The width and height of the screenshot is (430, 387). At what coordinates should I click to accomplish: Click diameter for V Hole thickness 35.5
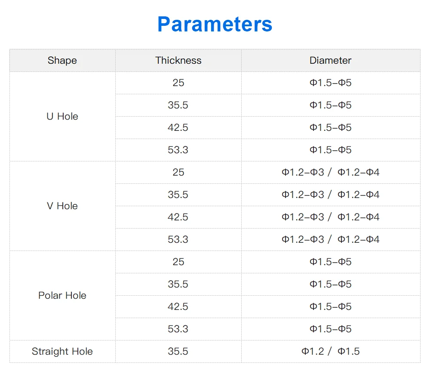pyautogui.click(x=330, y=195)
